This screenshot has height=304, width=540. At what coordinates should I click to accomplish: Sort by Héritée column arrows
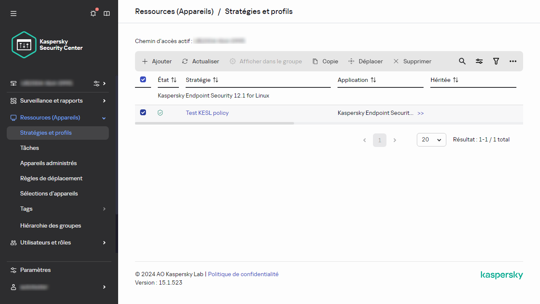coord(456,80)
